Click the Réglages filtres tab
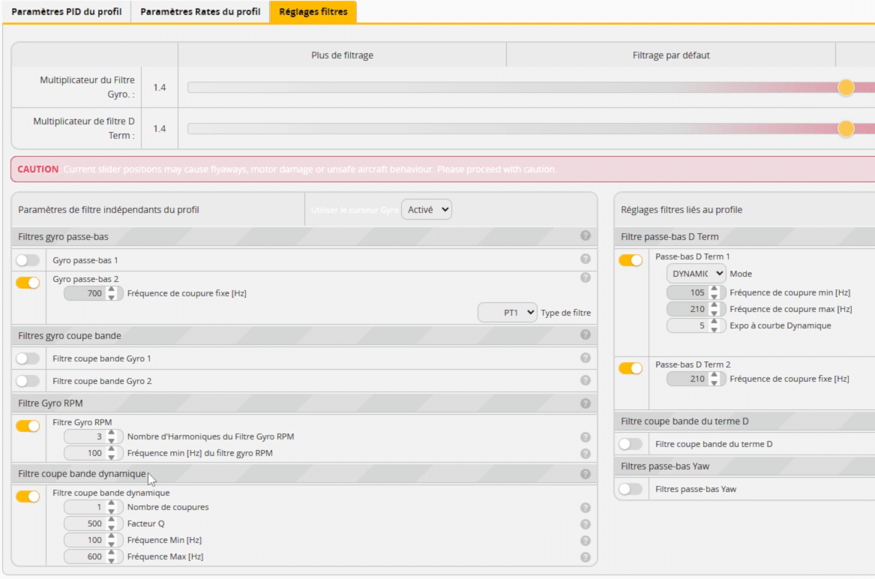This screenshot has height=579, width=875. [x=313, y=12]
